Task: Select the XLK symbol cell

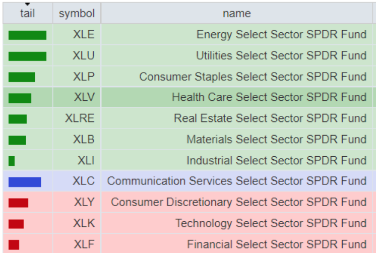Action: 84,223
